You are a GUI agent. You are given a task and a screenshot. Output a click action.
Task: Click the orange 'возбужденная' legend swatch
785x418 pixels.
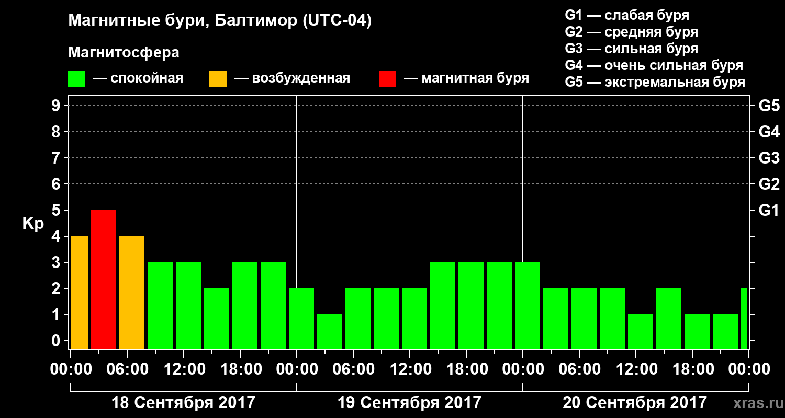pyautogui.click(x=218, y=79)
